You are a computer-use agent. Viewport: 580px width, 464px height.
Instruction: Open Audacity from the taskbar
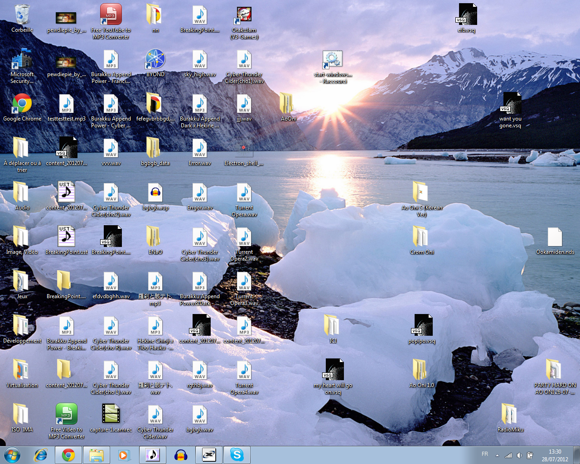[x=181, y=454]
